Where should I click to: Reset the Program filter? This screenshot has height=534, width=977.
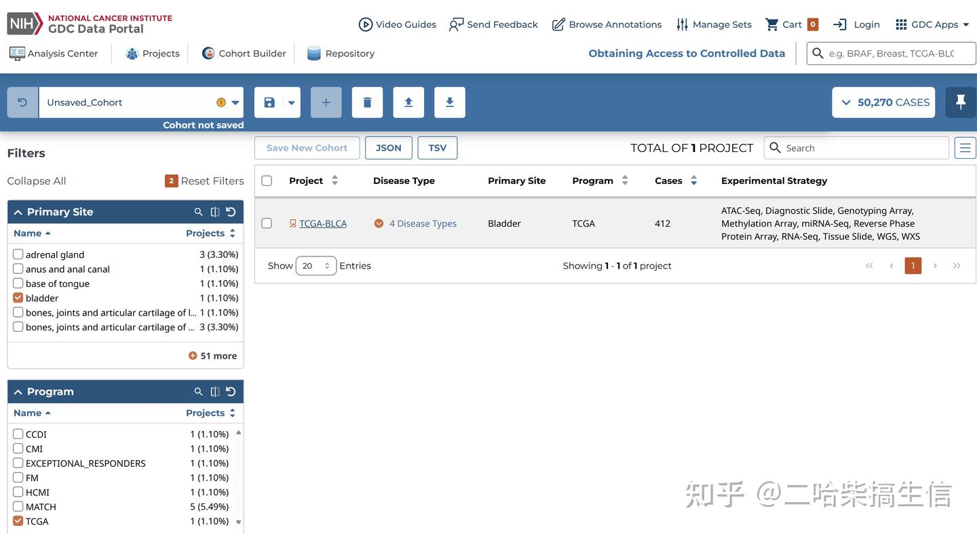coord(231,392)
